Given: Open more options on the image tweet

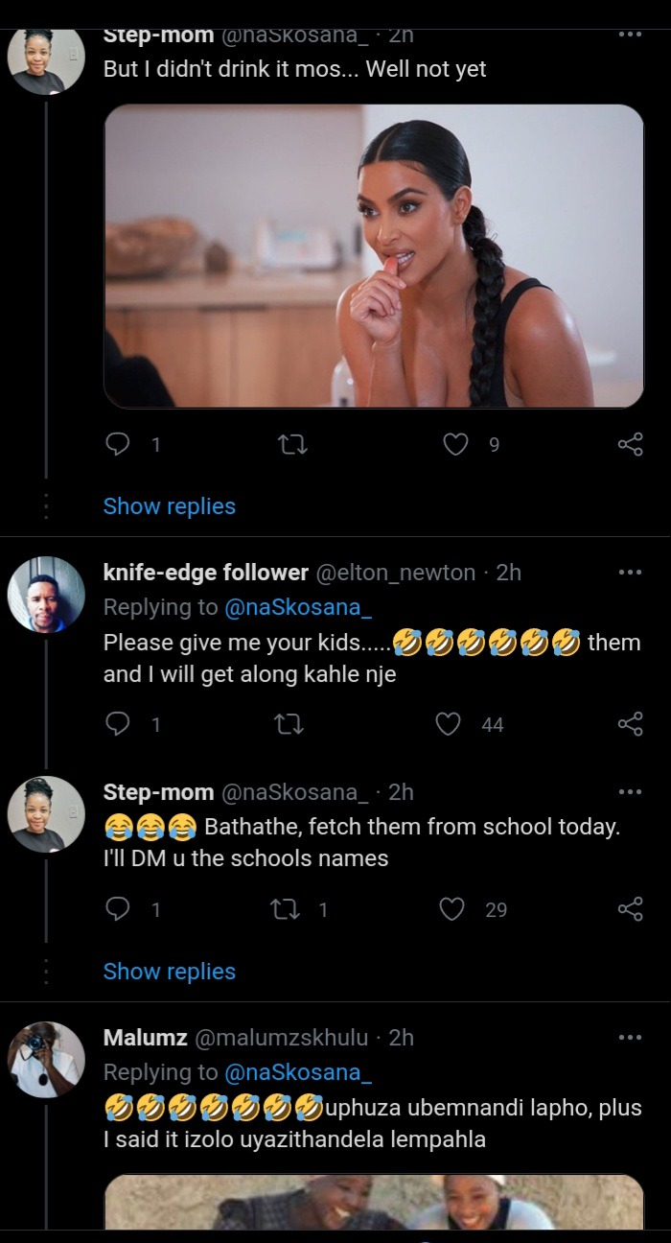Looking at the screenshot, I should click(x=630, y=35).
